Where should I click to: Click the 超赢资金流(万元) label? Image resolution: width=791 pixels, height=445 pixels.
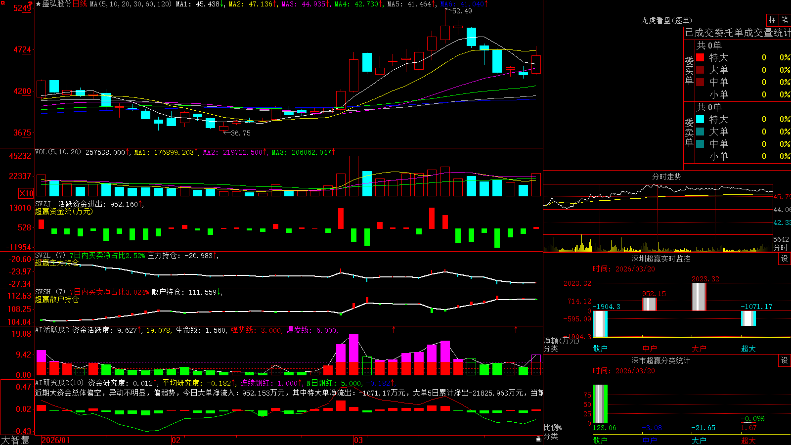point(64,211)
